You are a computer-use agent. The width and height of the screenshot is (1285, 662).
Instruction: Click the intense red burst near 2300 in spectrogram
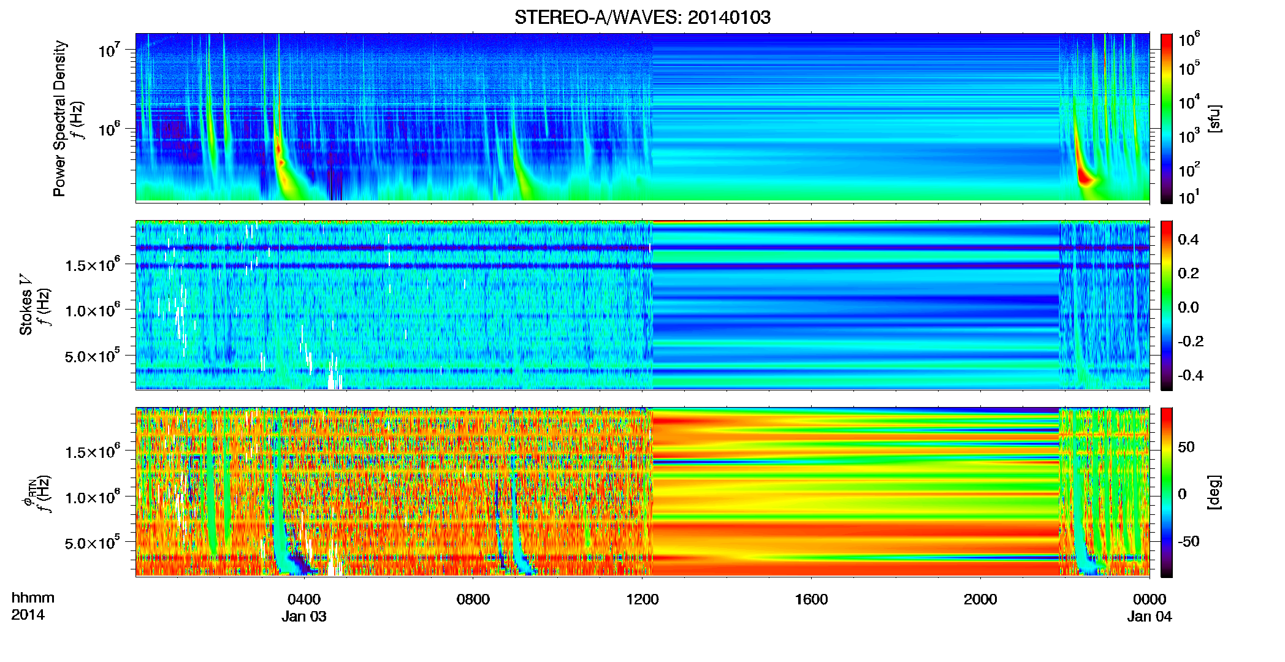click(1085, 178)
